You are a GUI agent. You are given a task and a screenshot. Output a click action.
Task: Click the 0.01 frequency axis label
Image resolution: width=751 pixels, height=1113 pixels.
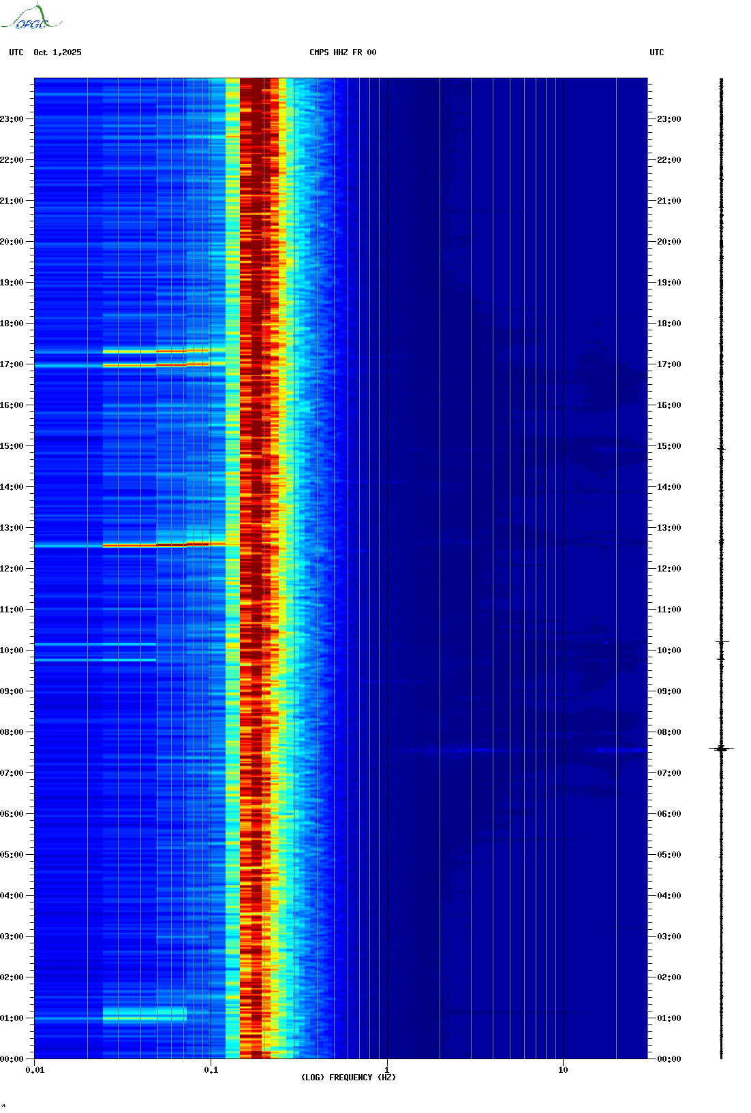pyautogui.click(x=35, y=1070)
